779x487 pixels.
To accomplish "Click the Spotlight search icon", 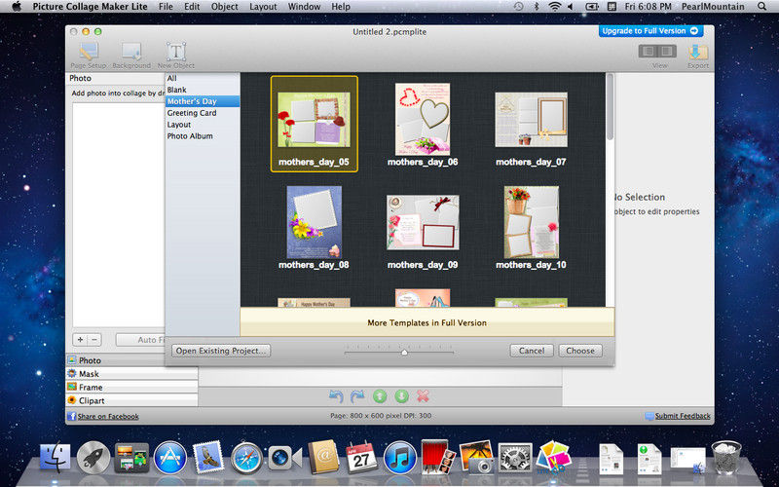I will point(762,7).
